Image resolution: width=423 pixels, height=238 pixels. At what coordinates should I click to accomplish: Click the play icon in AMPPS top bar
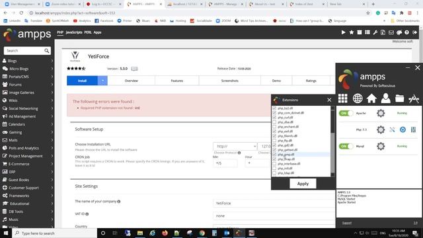coord(343,32)
